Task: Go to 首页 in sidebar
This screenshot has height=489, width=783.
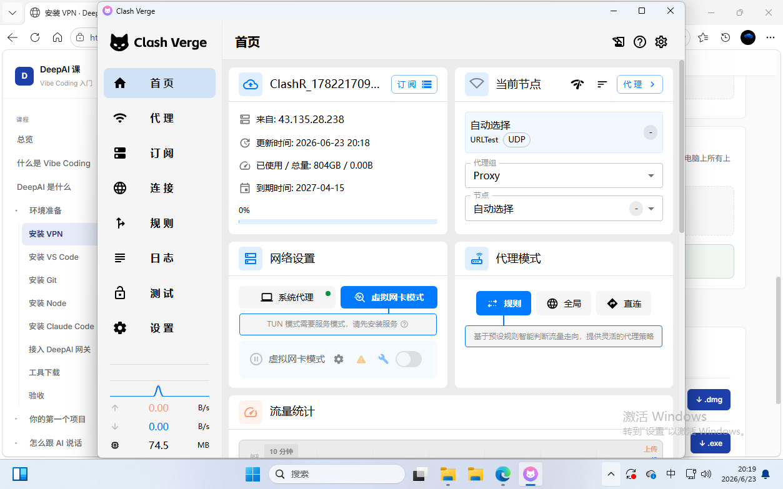Action: pyautogui.click(x=159, y=83)
